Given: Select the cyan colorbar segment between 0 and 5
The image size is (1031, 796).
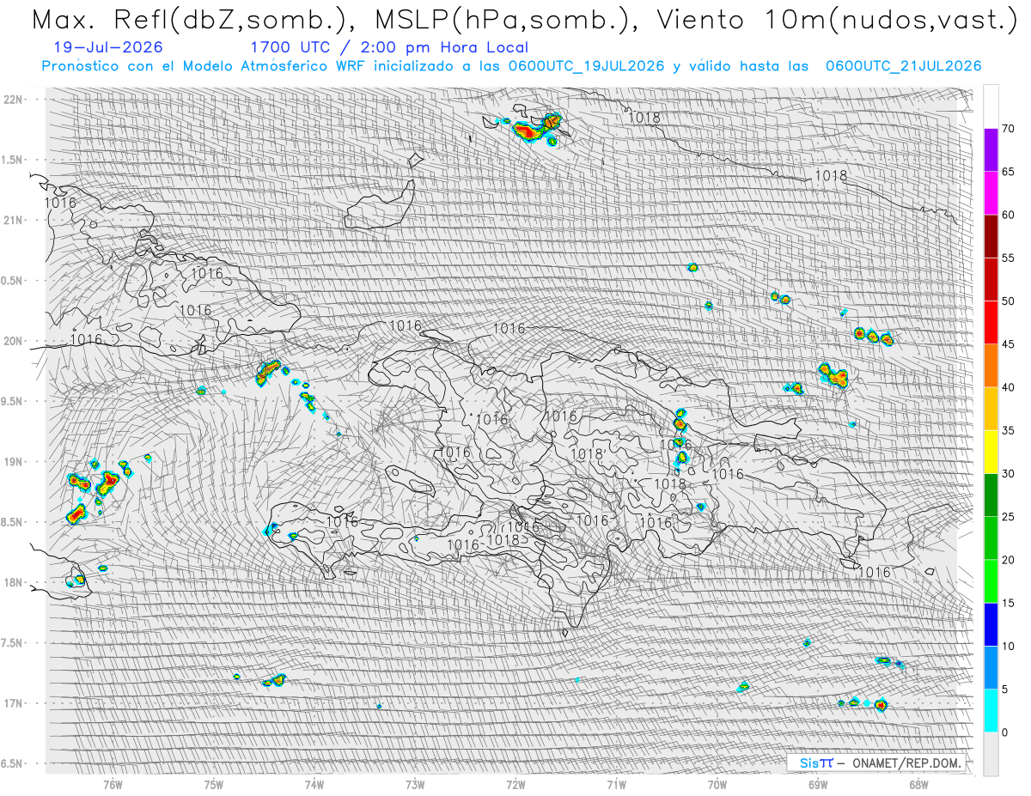Looking at the screenshot, I should (x=991, y=710).
